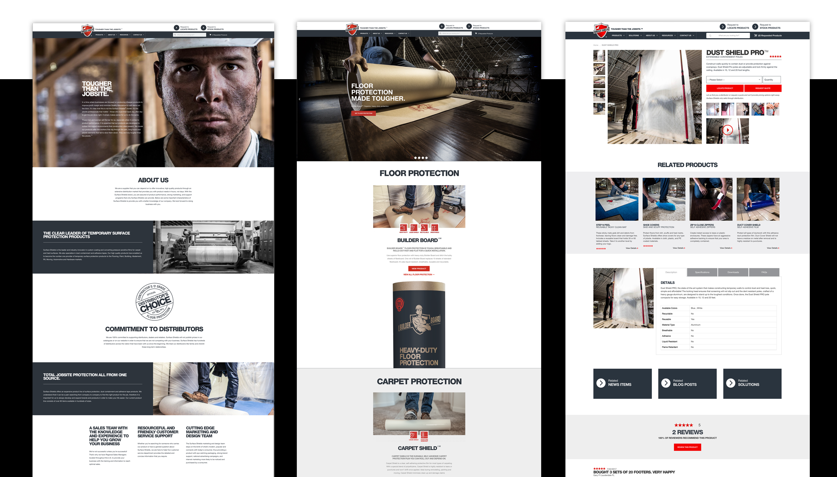This screenshot has width=837, height=477.
Task: Click next-slide arrow on floor protection carousel
Action: (539, 99)
